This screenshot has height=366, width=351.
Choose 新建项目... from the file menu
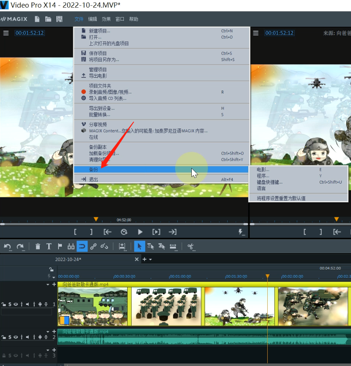pyautogui.click(x=161, y=31)
